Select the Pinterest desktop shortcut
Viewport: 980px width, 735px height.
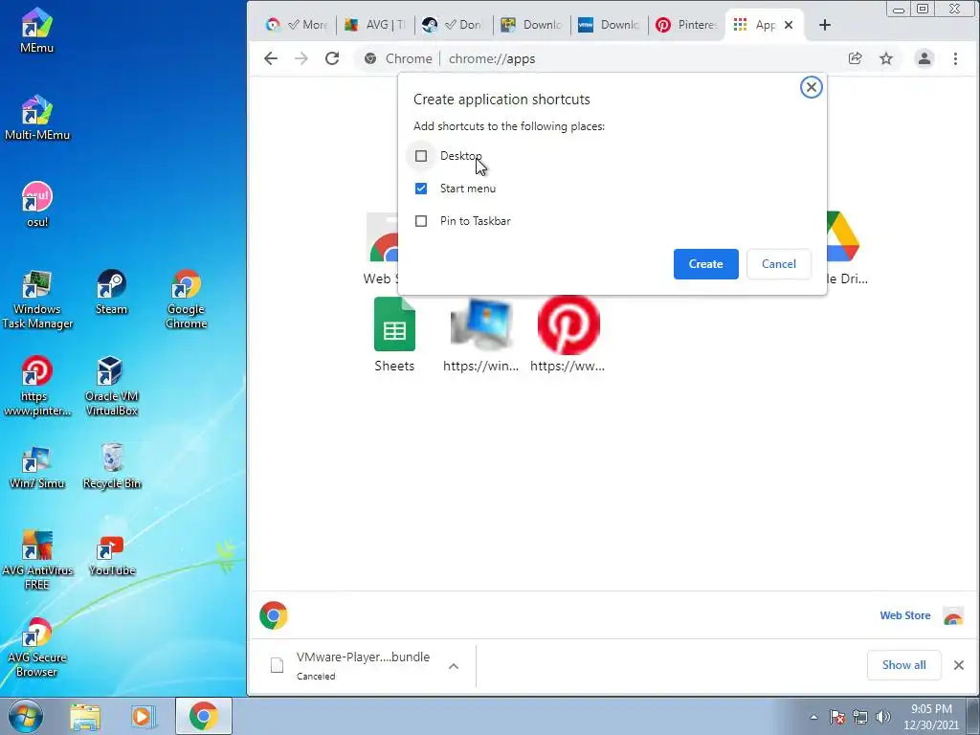37,387
